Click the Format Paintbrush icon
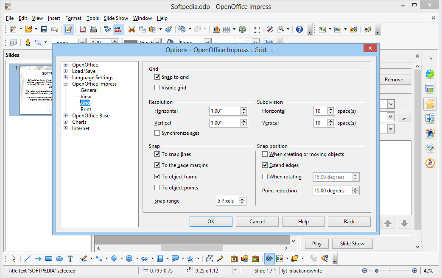442x278 pixels. tap(168, 29)
